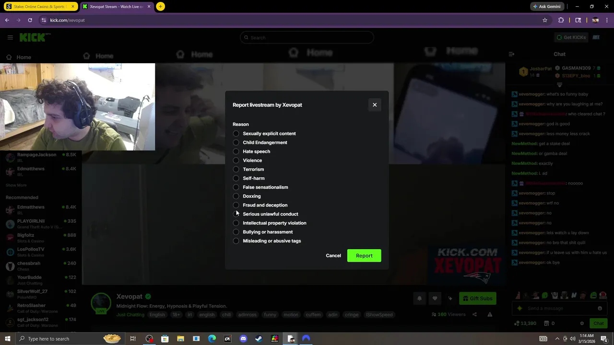Screen dimensions: 614x345
Task: Open YourBudde recommended channel
Action: pyautogui.click(x=41, y=279)
